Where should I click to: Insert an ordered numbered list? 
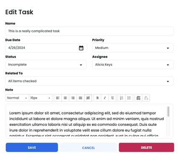click(x=121, y=98)
